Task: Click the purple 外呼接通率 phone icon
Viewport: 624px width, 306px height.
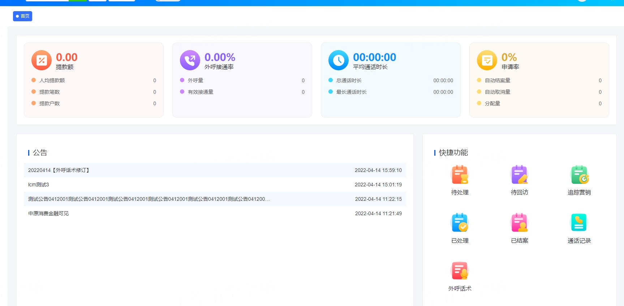Action: (190, 60)
